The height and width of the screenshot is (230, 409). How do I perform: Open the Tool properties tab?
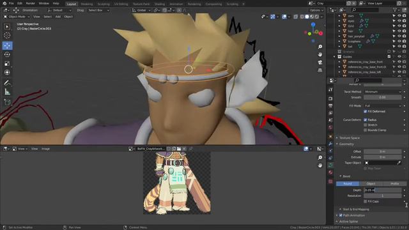point(330,89)
